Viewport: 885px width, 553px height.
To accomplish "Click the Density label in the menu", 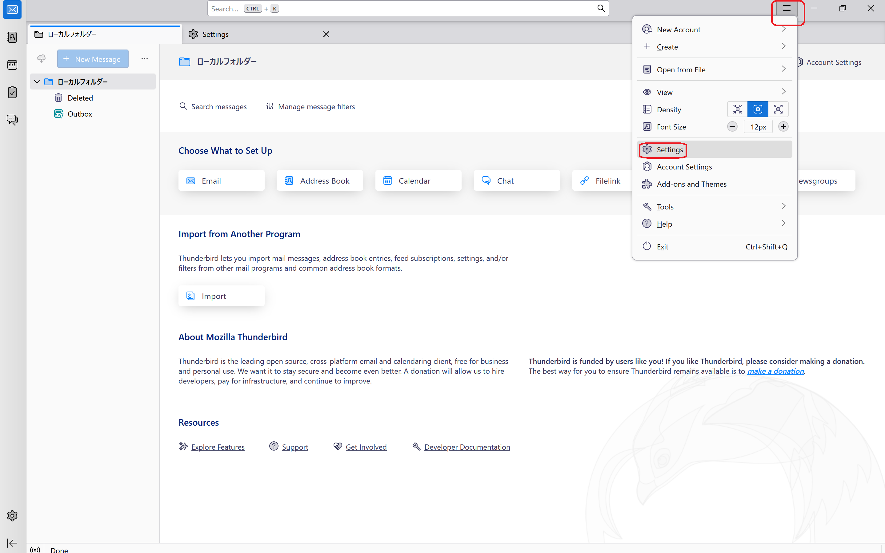I will click(669, 109).
